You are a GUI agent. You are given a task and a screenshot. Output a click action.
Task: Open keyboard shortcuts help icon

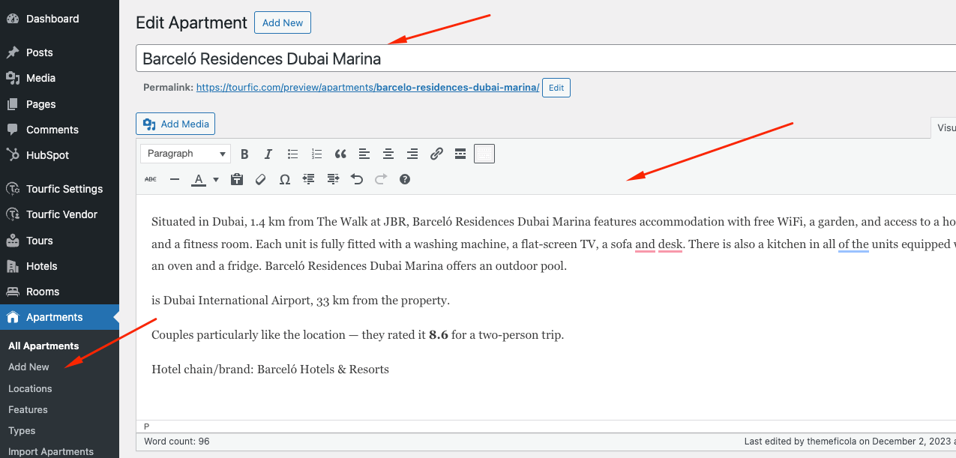tap(405, 179)
